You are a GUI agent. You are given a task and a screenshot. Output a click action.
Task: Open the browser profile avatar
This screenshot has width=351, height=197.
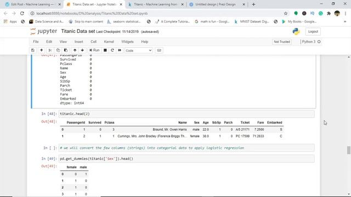tap(337, 13)
